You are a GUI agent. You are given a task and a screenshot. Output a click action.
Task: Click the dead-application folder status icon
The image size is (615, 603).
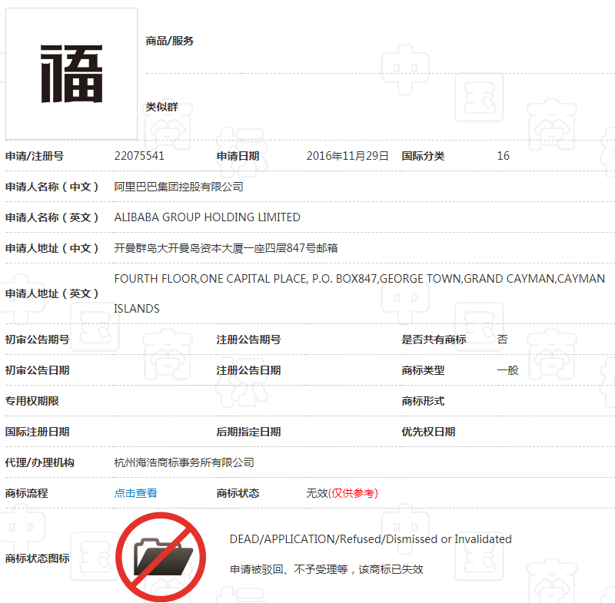point(163,555)
